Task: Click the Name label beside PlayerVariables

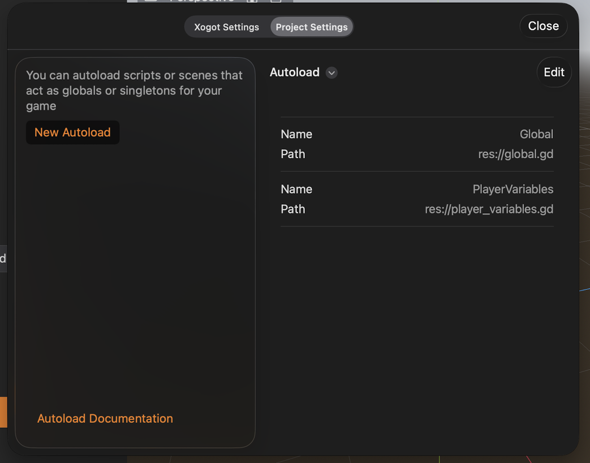Action: pyautogui.click(x=296, y=189)
